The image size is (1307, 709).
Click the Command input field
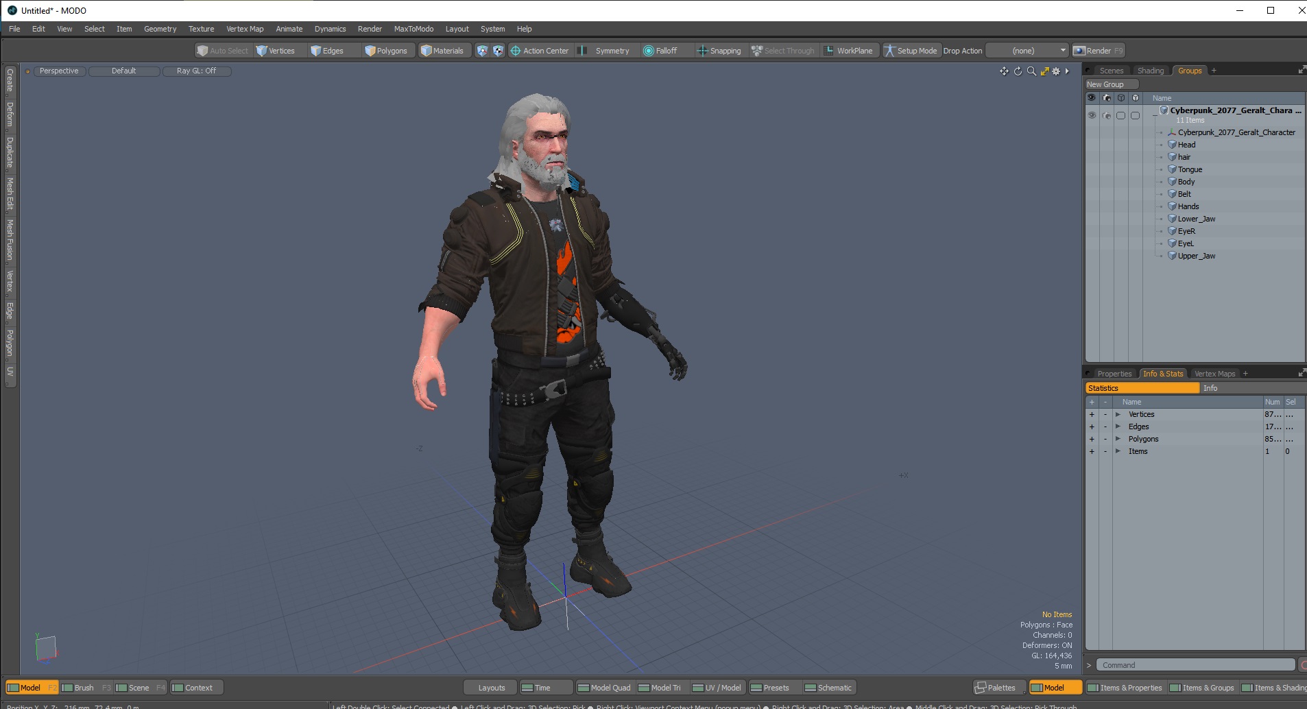[1195, 665]
